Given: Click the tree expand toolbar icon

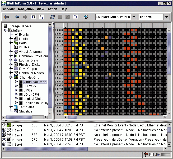Looking at the screenshot, I should click(x=33, y=17).
